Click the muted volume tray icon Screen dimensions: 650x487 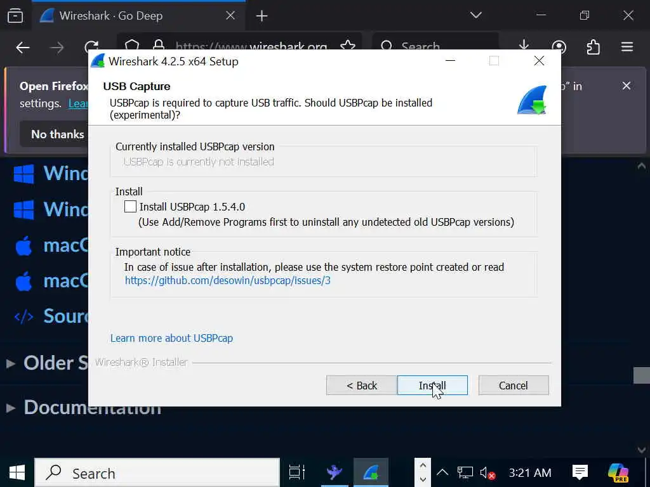click(x=487, y=472)
